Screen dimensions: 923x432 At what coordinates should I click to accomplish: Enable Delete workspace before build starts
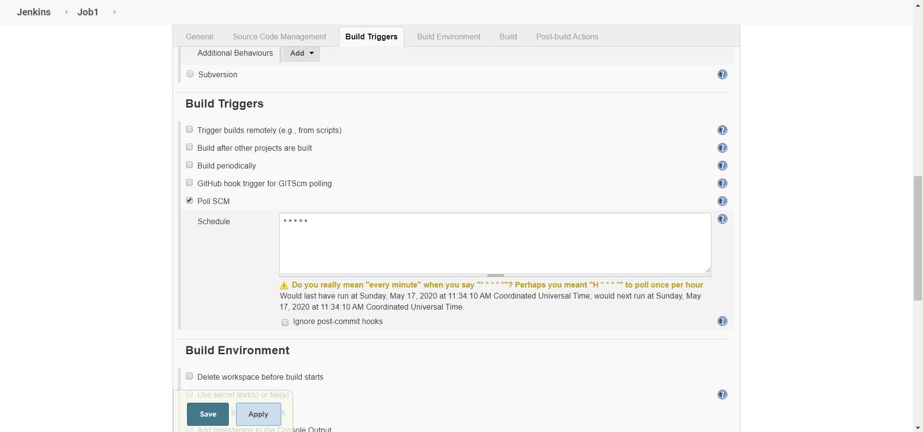coord(189,376)
